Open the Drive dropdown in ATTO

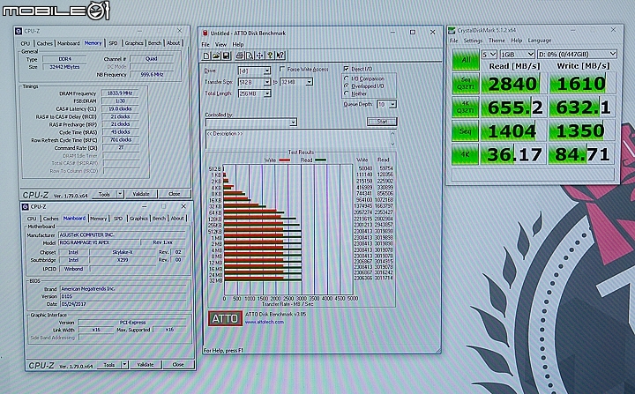(267, 71)
